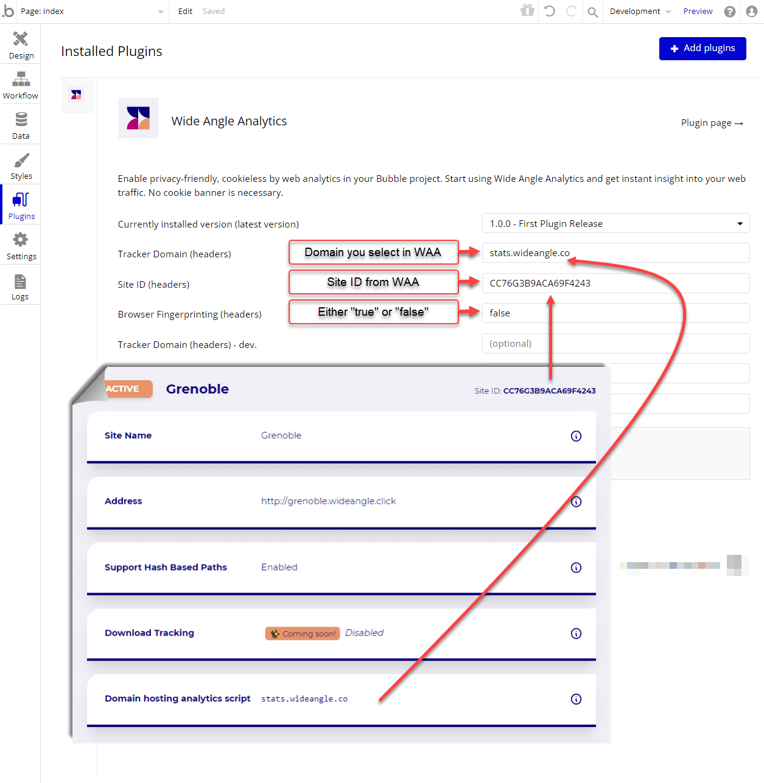Open the Design tab in sidebar
764x783 pixels.
tap(21, 45)
